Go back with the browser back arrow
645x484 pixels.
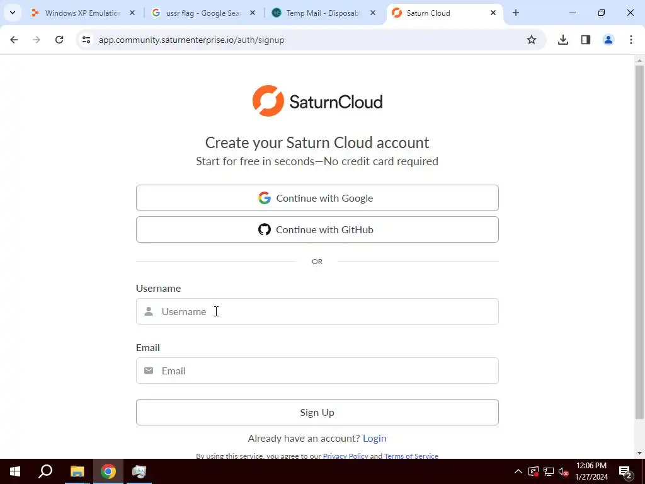click(x=14, y=40)
